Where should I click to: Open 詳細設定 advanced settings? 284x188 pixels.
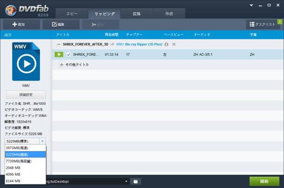pos(26,95)
